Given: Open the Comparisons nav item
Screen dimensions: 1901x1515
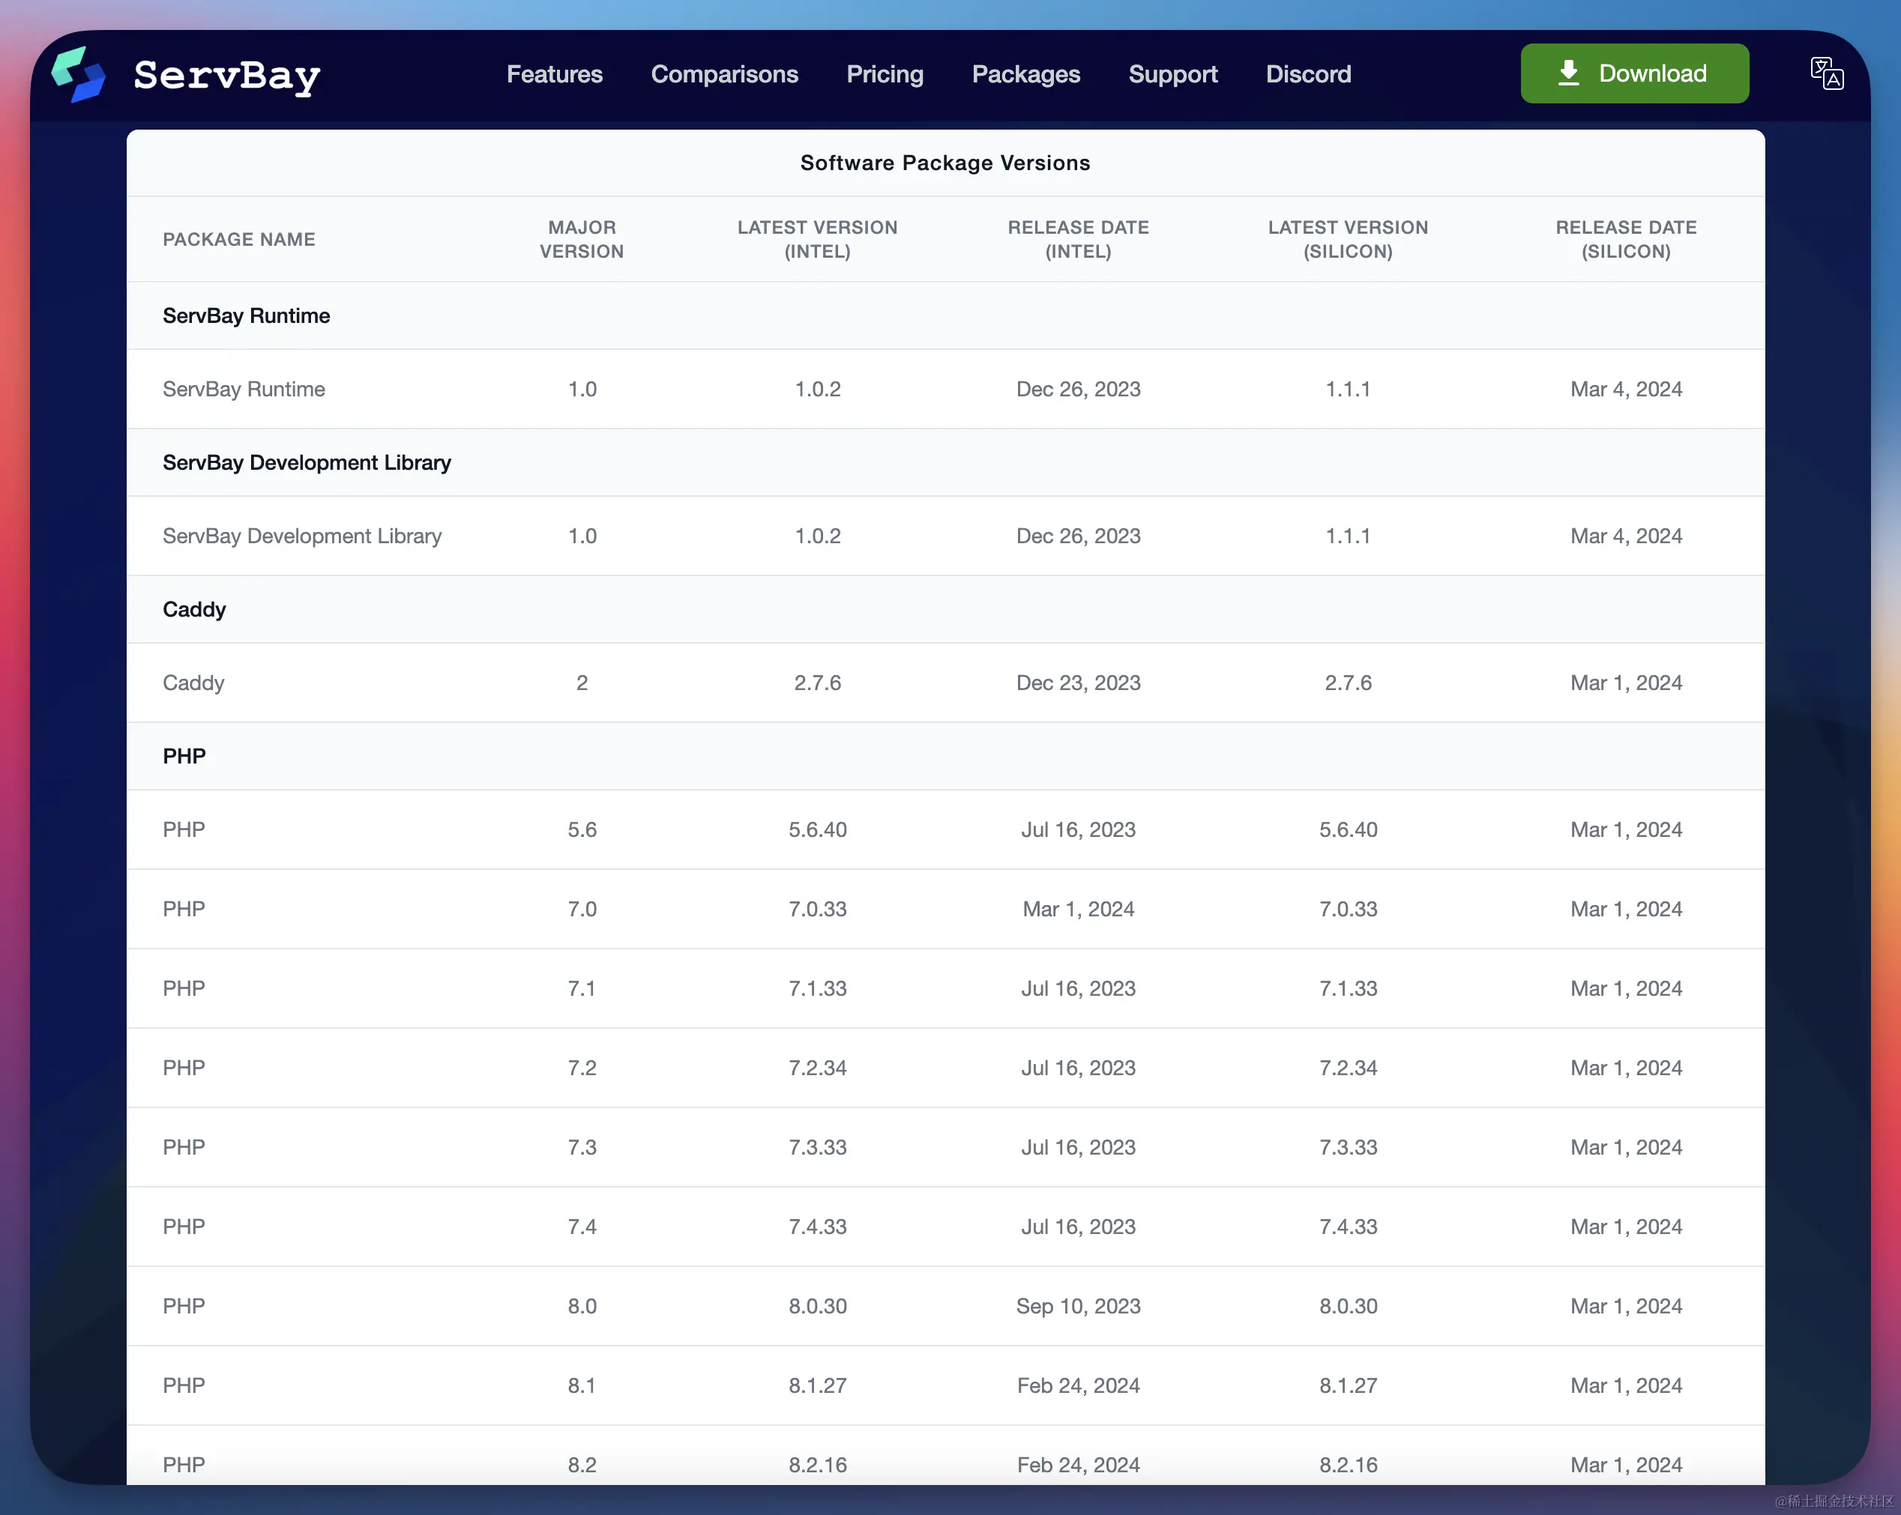Looking at the screenshot, I should (725, 74).
